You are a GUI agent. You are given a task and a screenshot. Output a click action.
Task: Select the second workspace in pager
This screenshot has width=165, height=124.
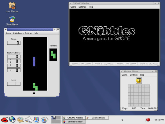[58, 118]
